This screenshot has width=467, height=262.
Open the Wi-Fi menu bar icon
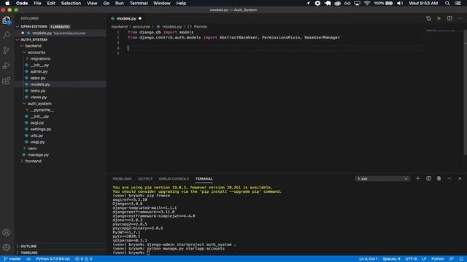tap(367, 3)
